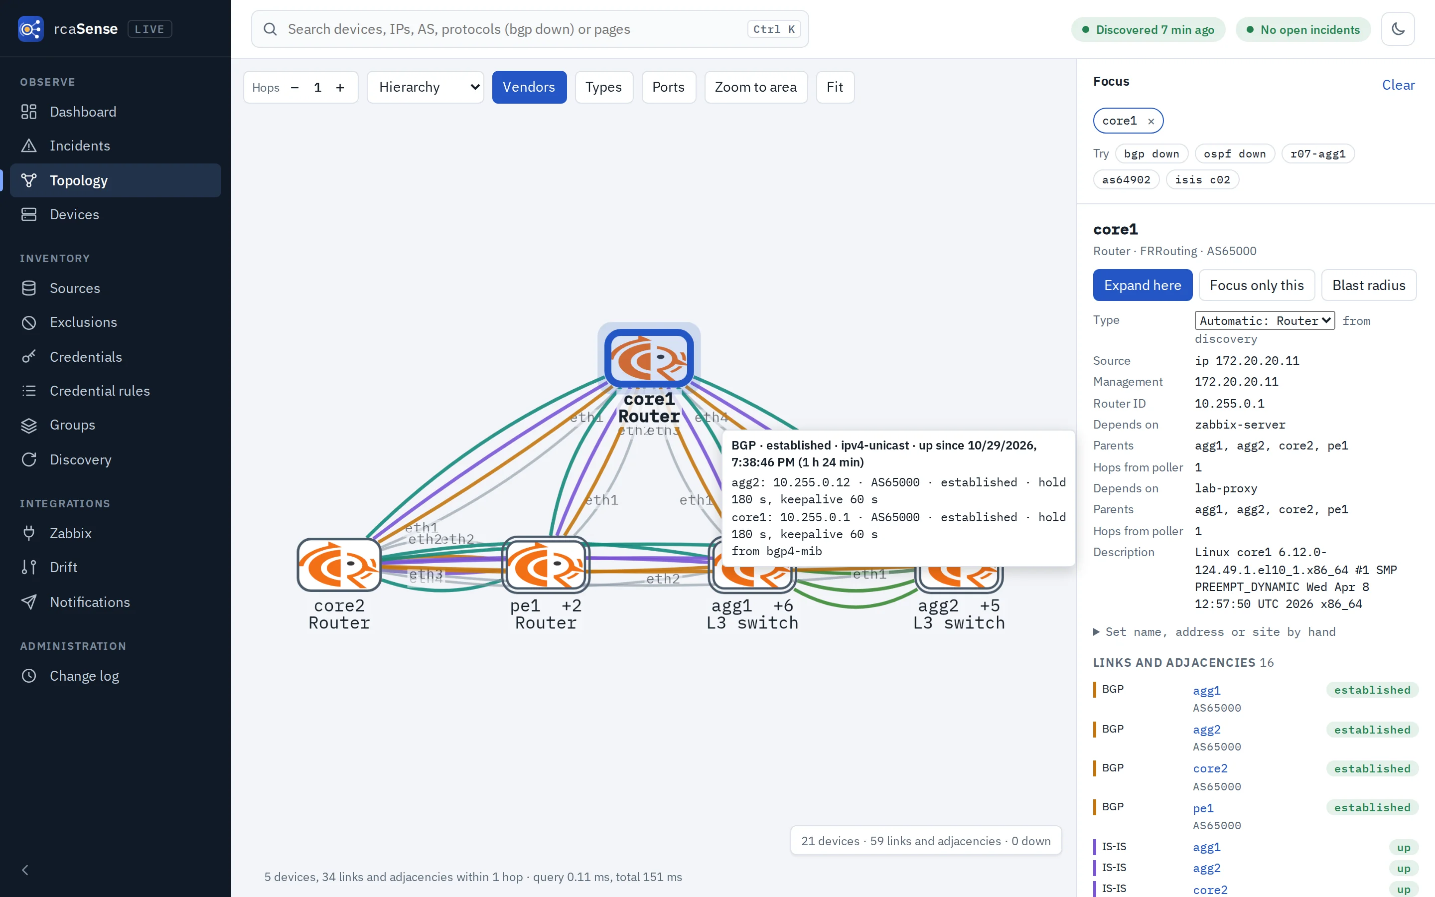Open the Drift integration page
Screen dimensions: 1435x897
coord(116,567)
